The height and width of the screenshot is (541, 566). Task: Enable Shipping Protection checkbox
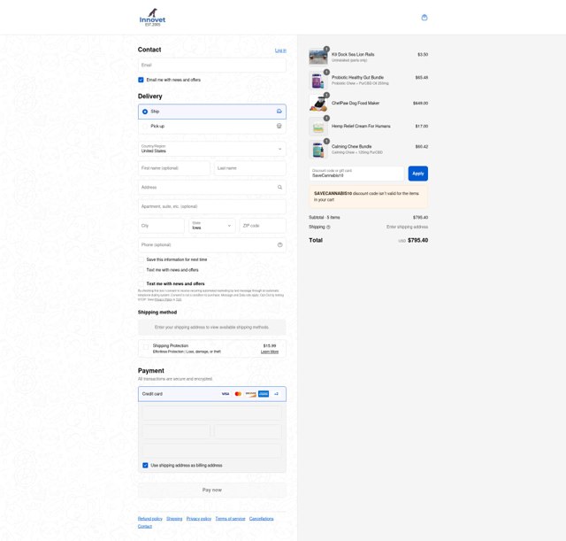pos(145,347)
